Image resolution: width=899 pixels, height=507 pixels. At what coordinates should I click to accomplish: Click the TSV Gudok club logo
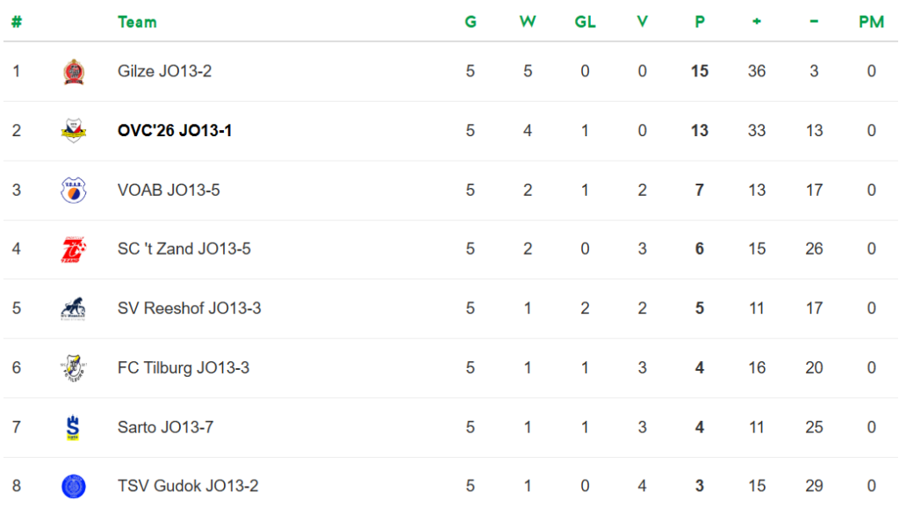pos(74,486)
